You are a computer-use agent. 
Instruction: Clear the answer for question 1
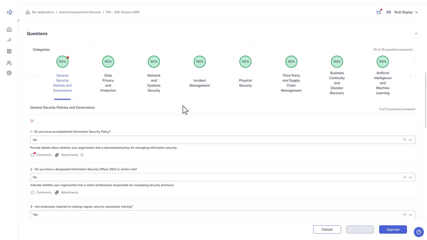click(x=405, y=140)
